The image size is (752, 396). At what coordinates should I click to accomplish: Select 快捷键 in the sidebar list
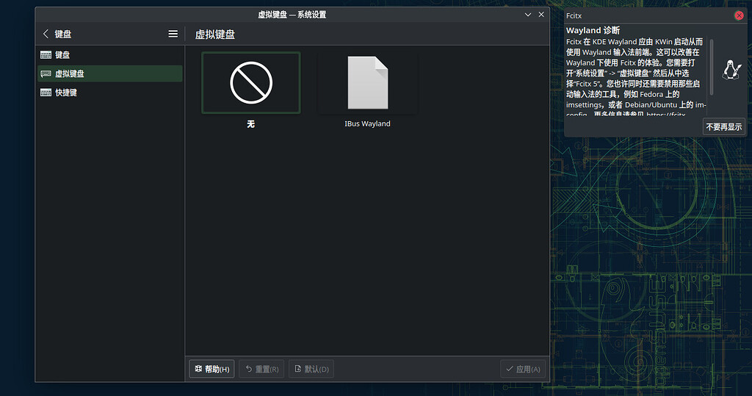click(x=110, y=92)
